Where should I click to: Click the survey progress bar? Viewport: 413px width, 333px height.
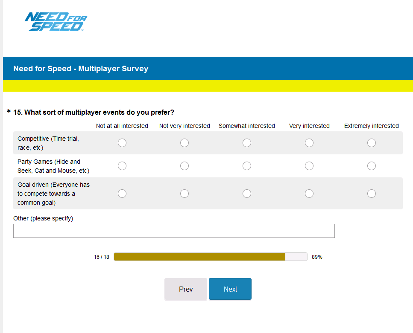[211, 257]
